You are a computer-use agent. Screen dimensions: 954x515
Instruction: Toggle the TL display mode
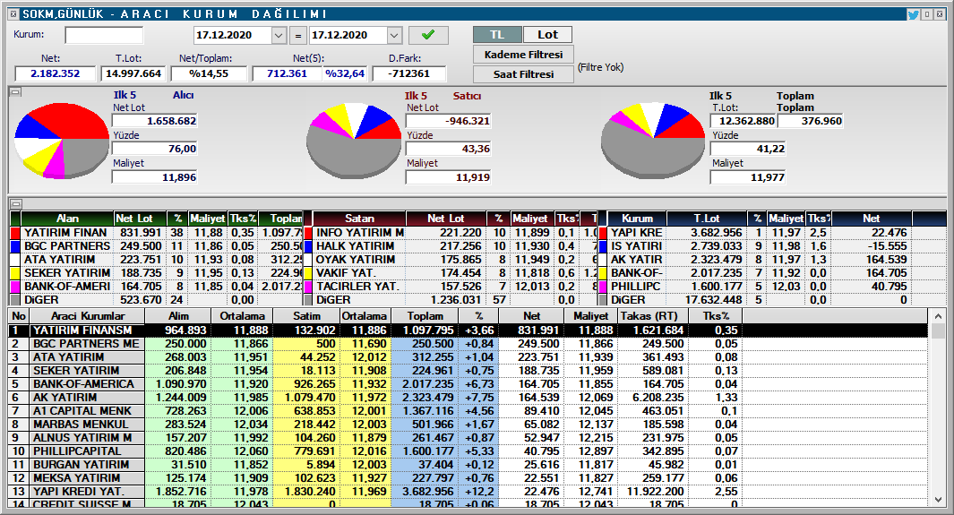point(497,35)
